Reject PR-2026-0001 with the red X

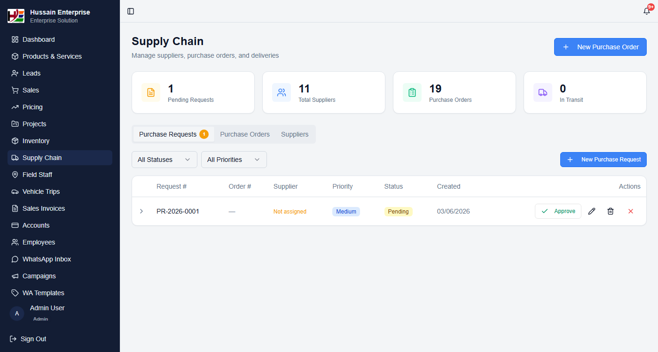[631, 211]
